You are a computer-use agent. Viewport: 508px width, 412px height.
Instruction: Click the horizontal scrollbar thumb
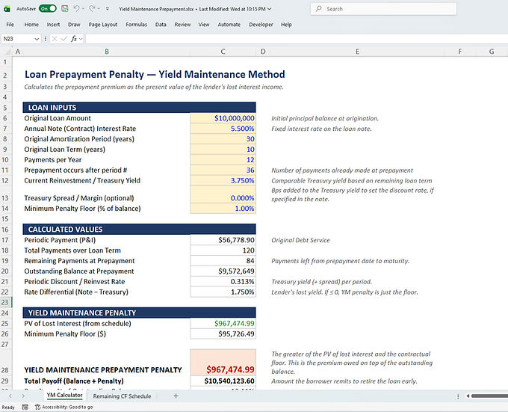tap(489, 396)
